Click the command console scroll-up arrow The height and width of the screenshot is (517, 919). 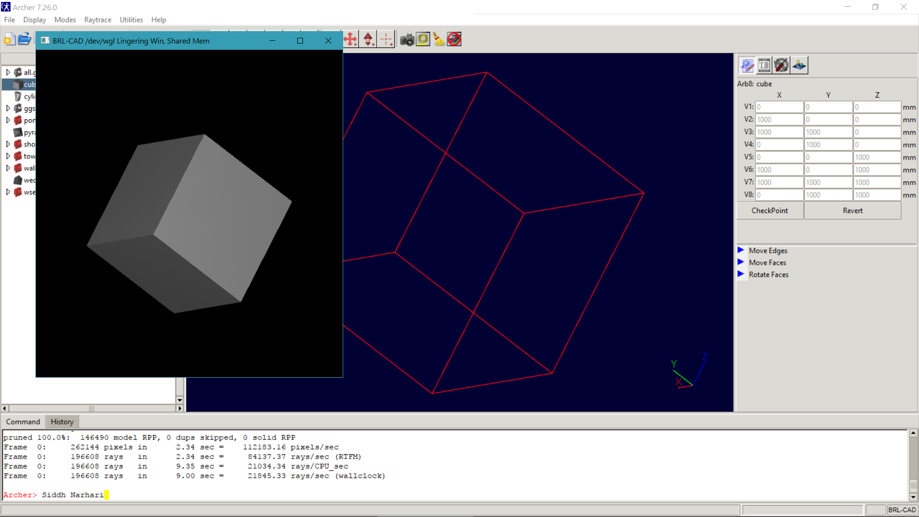tap(913, 433)
